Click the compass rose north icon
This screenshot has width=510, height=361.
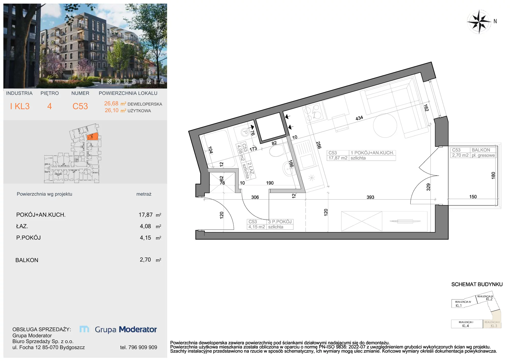click(479, 22)
